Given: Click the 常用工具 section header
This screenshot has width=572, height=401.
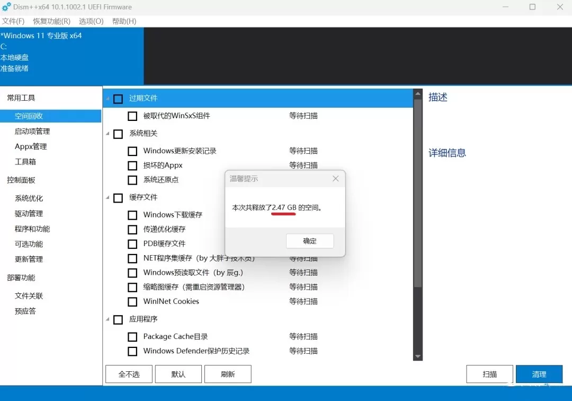Looking at the screenshot, I should 21,98.
